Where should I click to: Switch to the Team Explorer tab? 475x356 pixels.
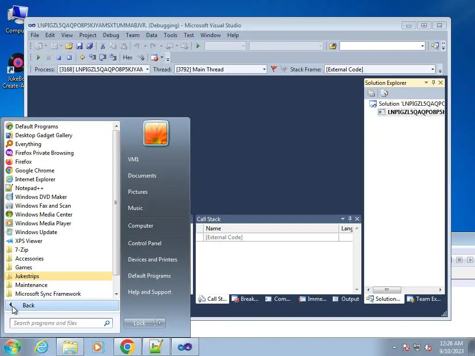click(424, 299)
